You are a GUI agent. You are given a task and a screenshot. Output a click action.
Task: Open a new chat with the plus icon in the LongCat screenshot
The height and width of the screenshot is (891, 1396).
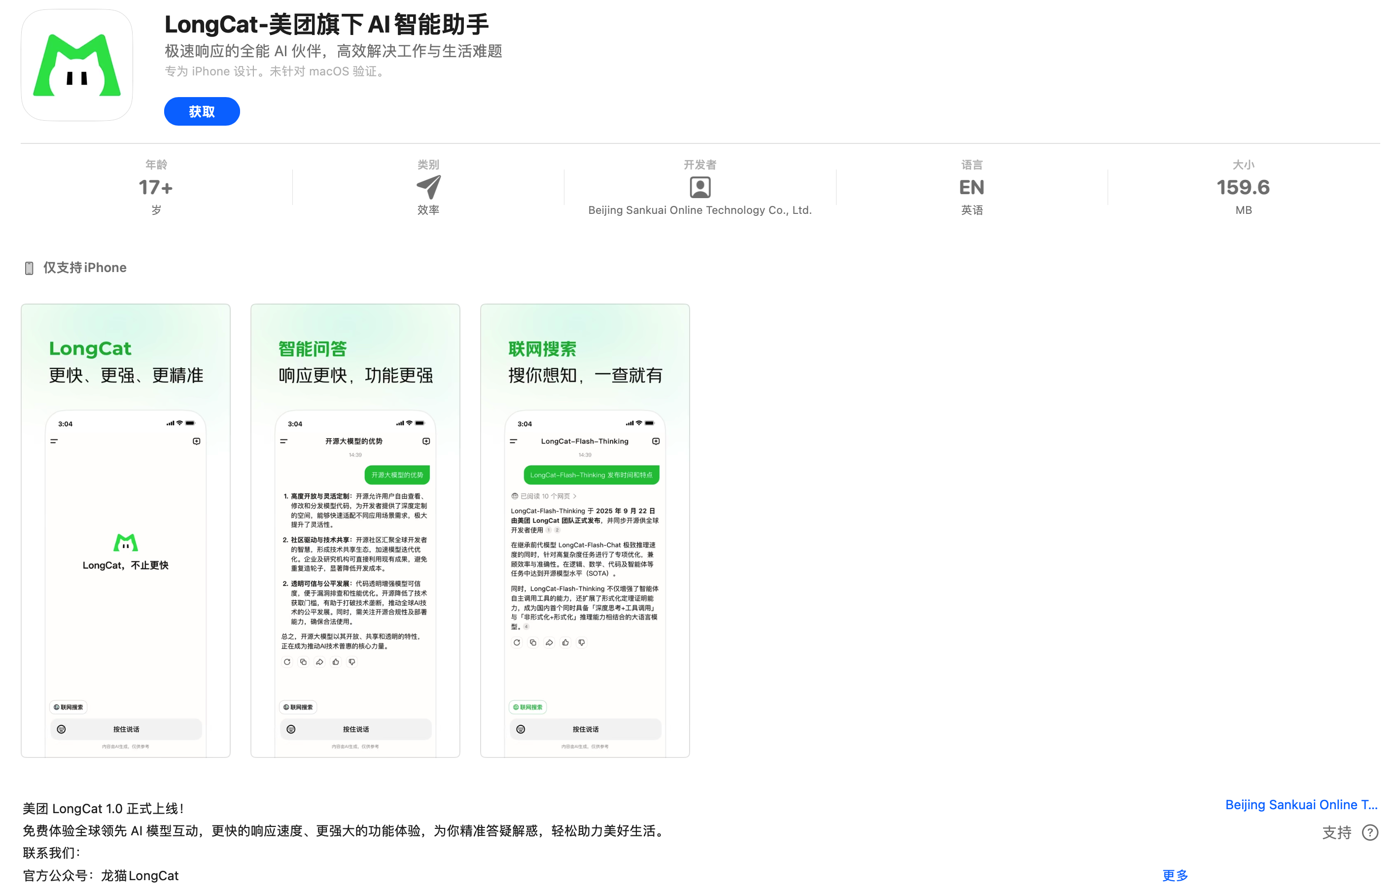[x=196, y=441]
